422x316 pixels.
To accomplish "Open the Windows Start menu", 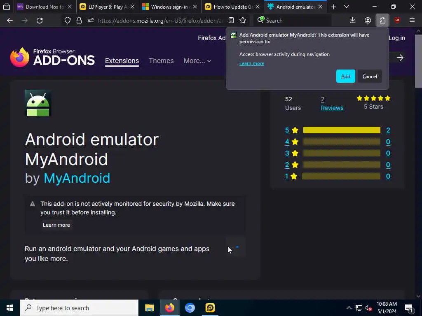I will tap(10, 308).
